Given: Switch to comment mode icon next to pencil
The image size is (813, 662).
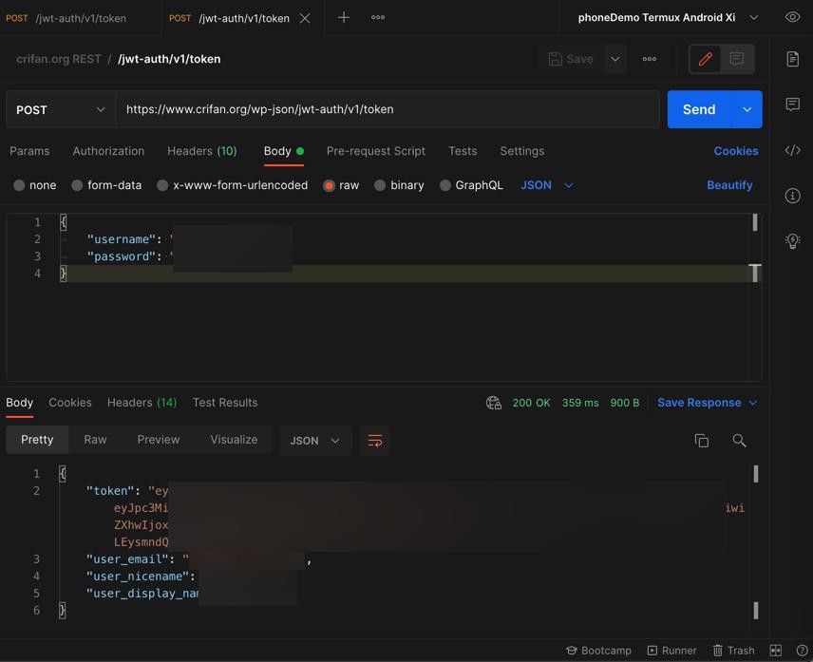Looking at the screenshot, I should pos(736,59).
